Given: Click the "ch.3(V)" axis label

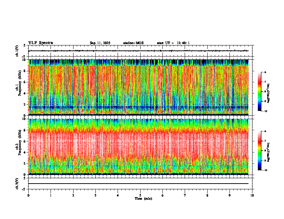Looking at the screenshot, I should click(x=17, y=184).
